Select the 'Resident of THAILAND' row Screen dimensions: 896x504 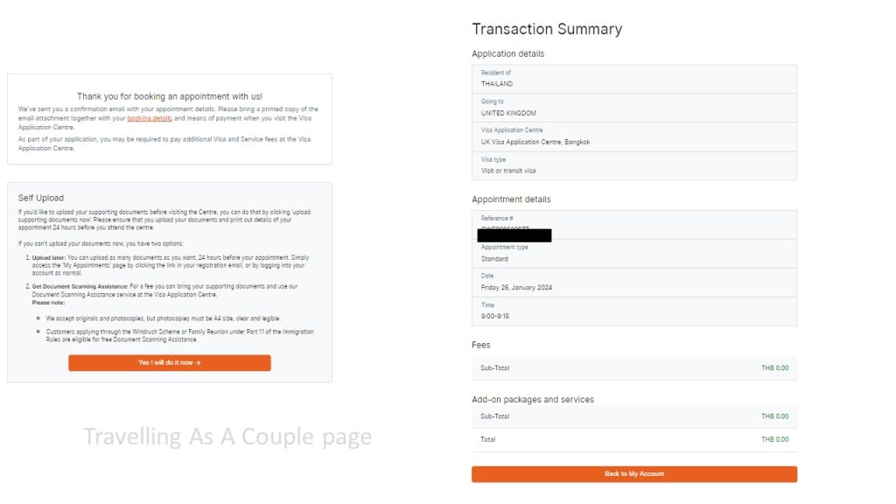pos(633,79)
